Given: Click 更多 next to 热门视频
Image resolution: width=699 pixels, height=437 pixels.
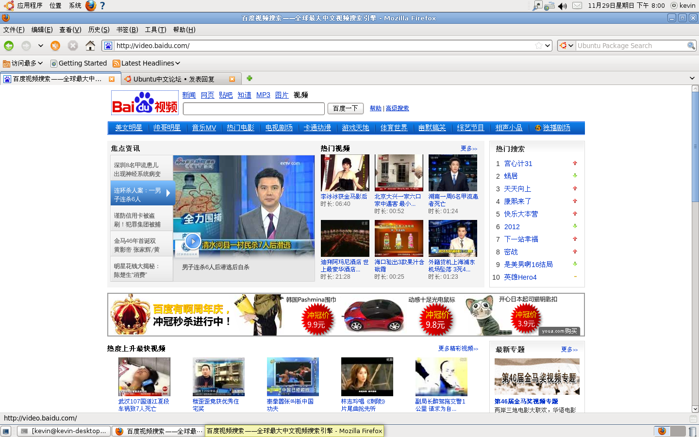Looking at the screenshot, I should (x=469, y=149).
